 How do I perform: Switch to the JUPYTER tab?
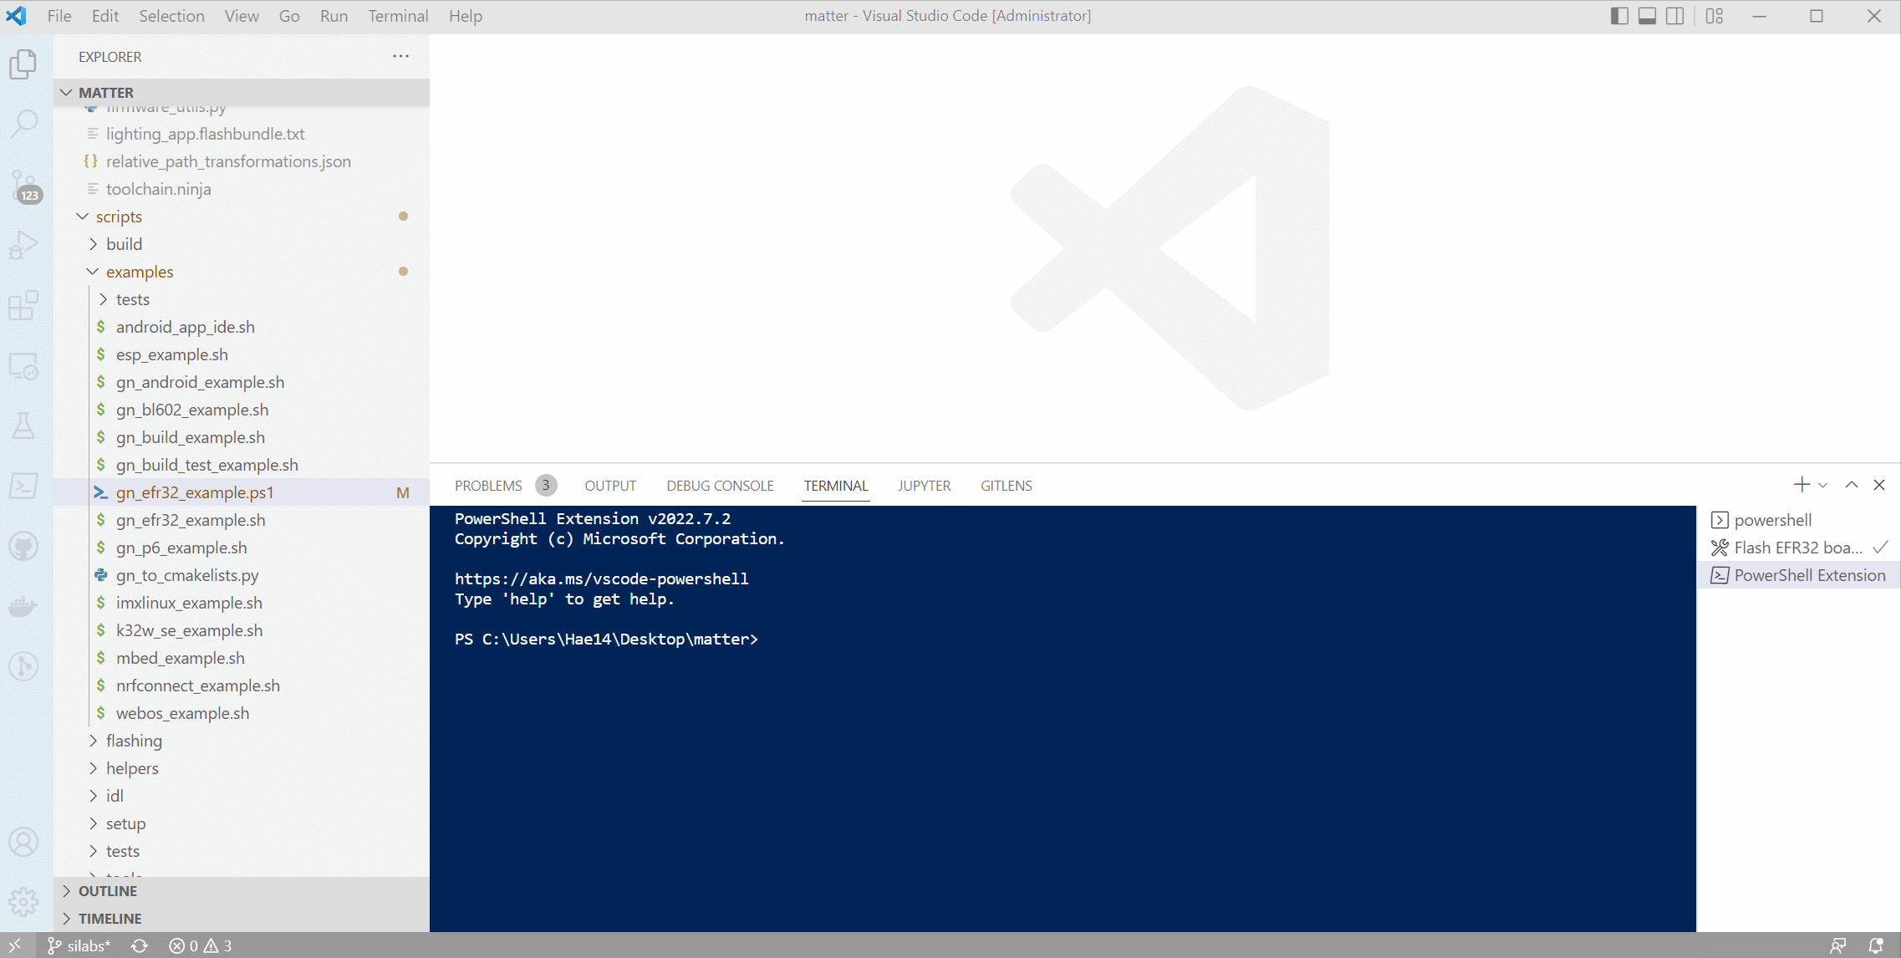coord(924,486)
